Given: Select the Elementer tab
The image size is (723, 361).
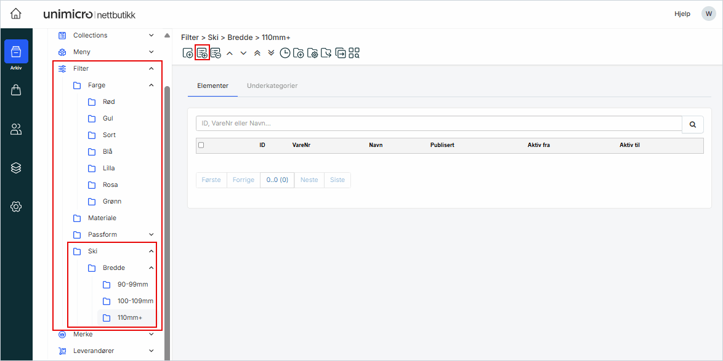Looking at the screenshot, I should (212, 85).
